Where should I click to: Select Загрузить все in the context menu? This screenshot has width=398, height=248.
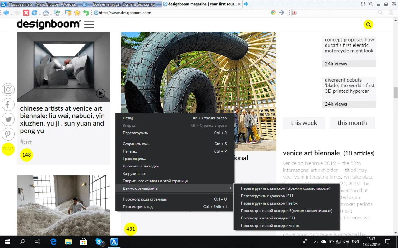pyautogui.click(x=174, y=174)
